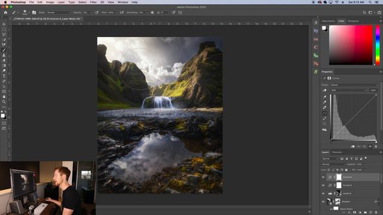Switch to the Adjustments tab
Screen dimensions: 383x215
point(329,21)
